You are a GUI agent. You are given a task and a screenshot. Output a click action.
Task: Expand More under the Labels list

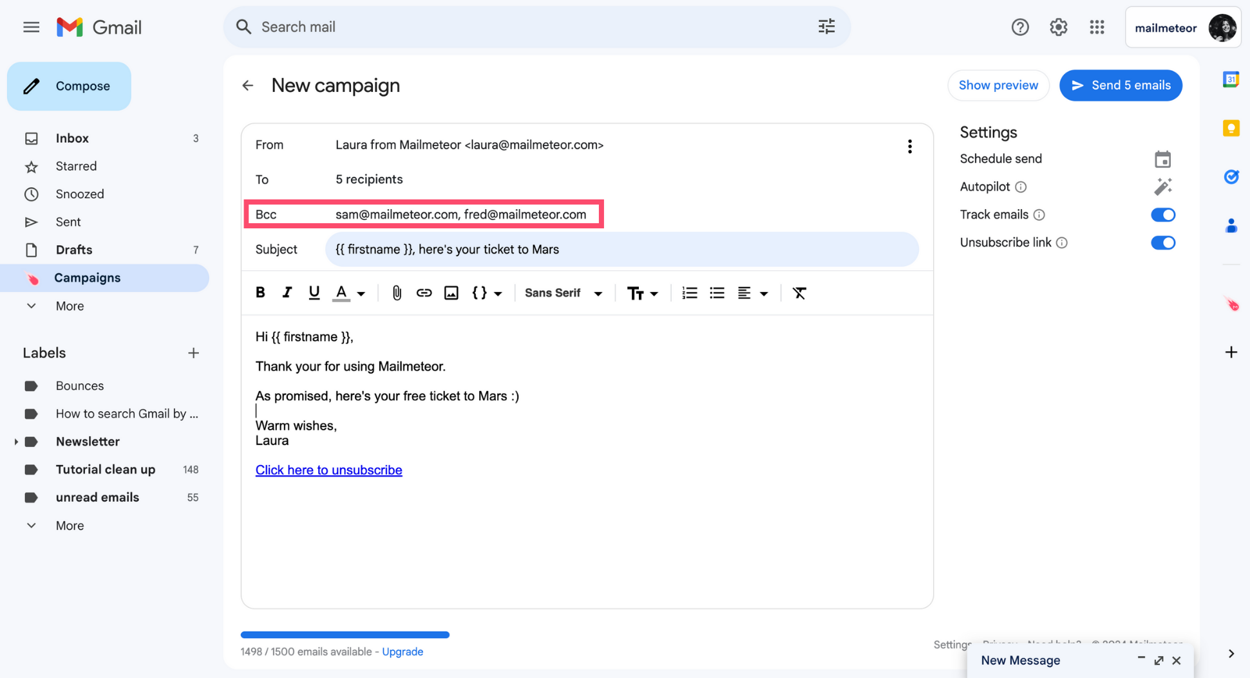tap(70, 526)
